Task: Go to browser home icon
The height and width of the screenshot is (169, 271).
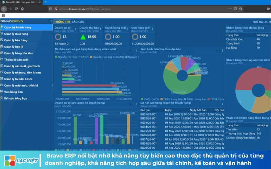Action: pos(22,9)
